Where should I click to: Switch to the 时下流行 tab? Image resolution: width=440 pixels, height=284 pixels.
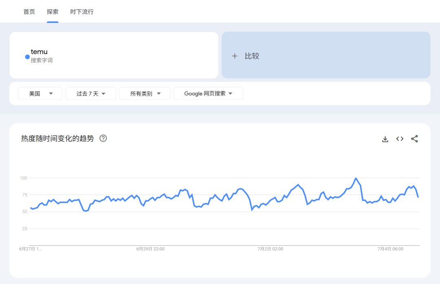pyautogui.click(x=81, y=12)
